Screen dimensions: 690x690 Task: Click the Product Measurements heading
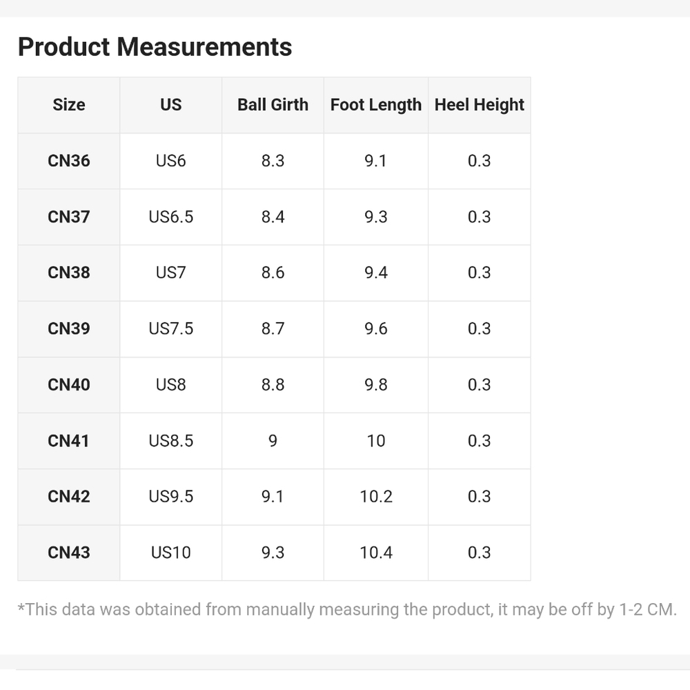point(155,47)
